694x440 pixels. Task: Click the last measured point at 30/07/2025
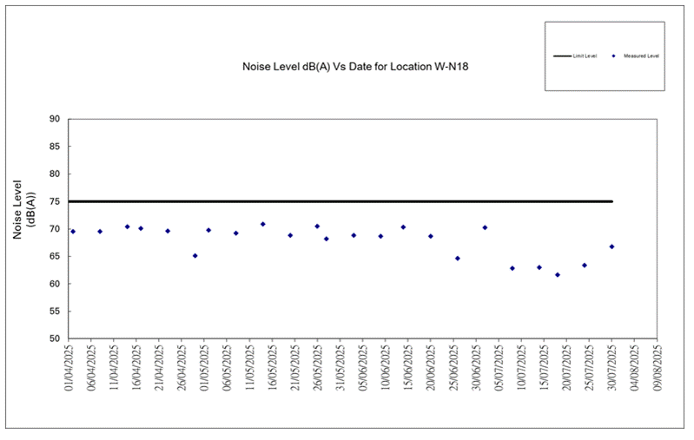[x=611, y=246]
